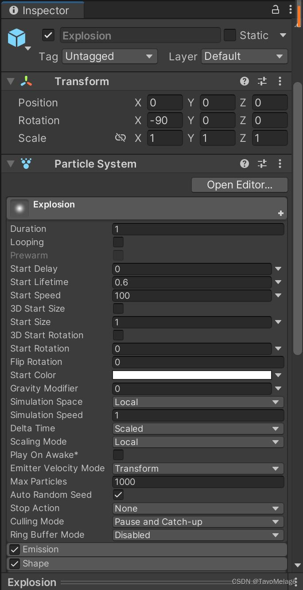
Task: Toggle the Scale constrain proportions link icon
Action: coord(120,138)
